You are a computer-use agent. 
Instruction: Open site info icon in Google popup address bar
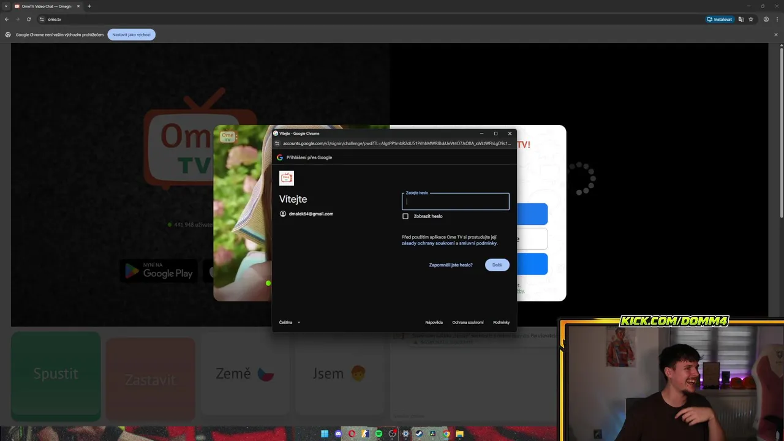(277, 143)
